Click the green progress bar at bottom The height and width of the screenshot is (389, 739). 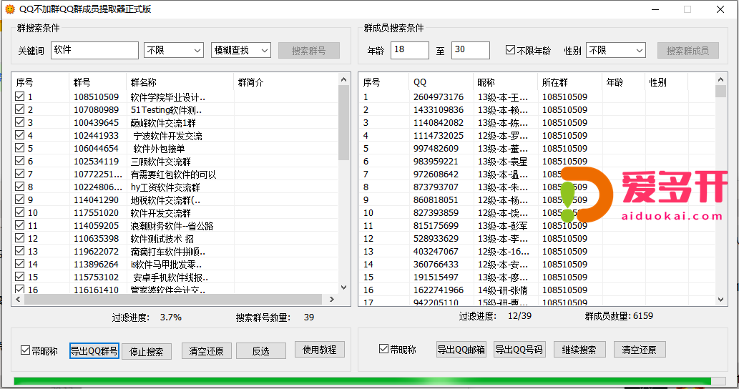[x=369, y=380]
